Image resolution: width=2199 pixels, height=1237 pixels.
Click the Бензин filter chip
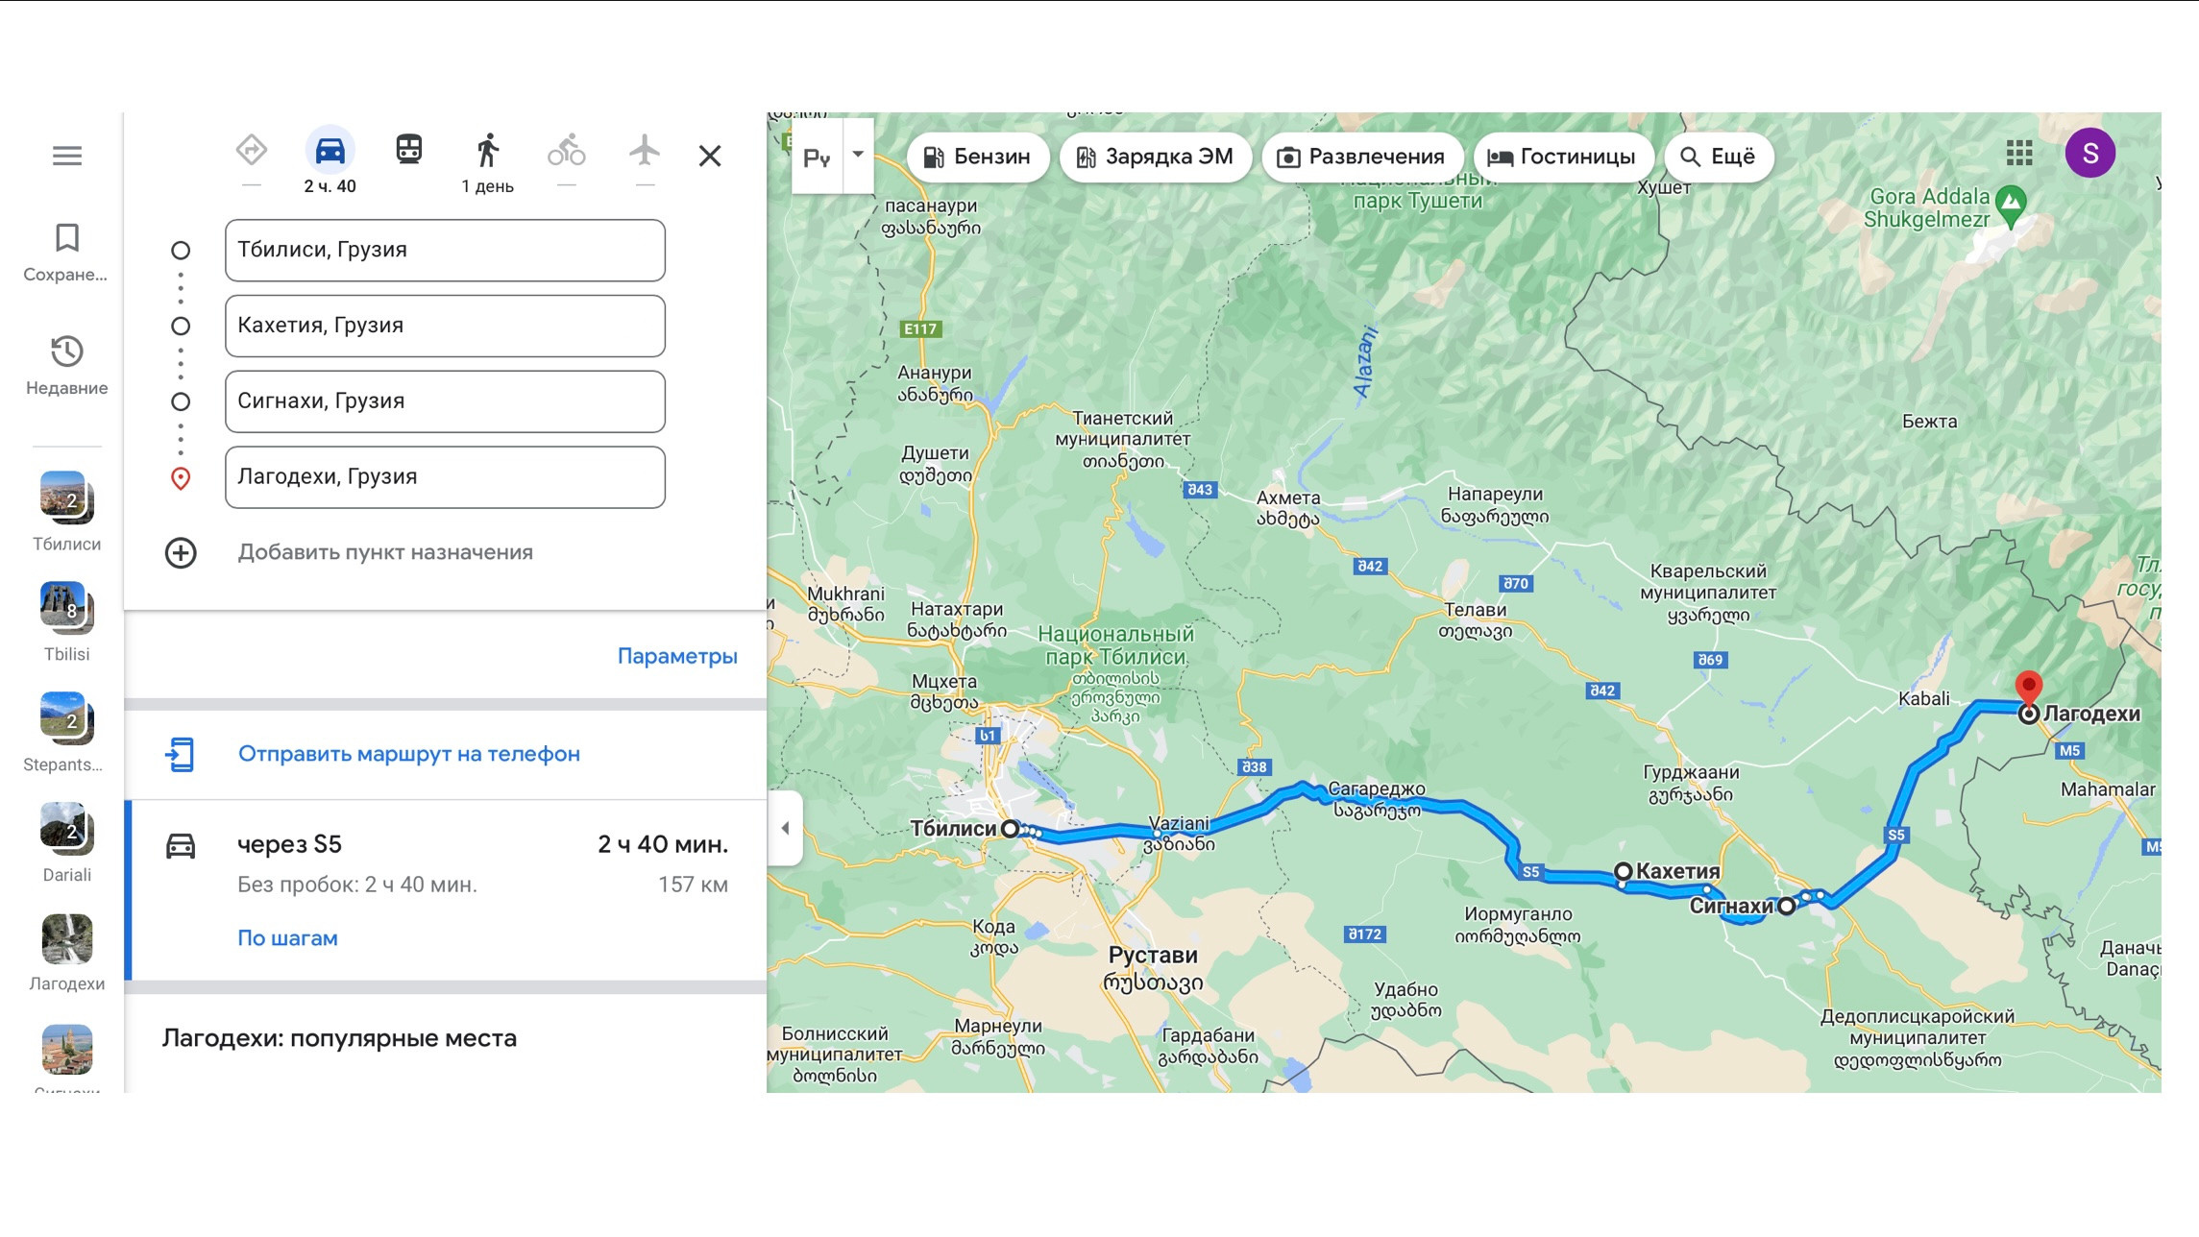[x=977, y=157]
